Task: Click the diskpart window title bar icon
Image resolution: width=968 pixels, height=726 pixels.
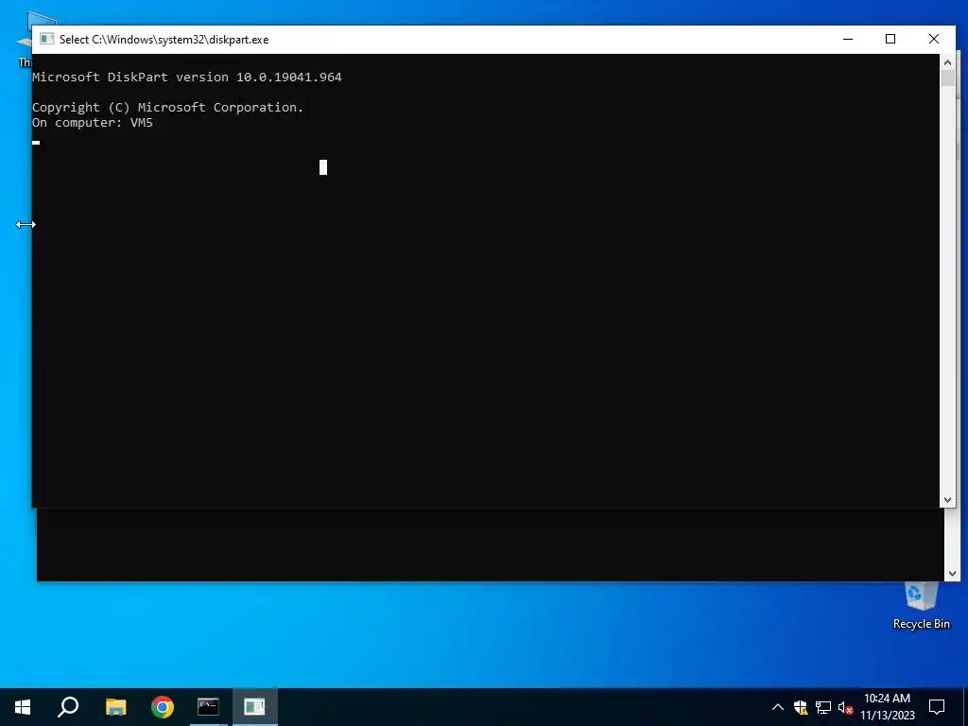Action: [47, 39]
